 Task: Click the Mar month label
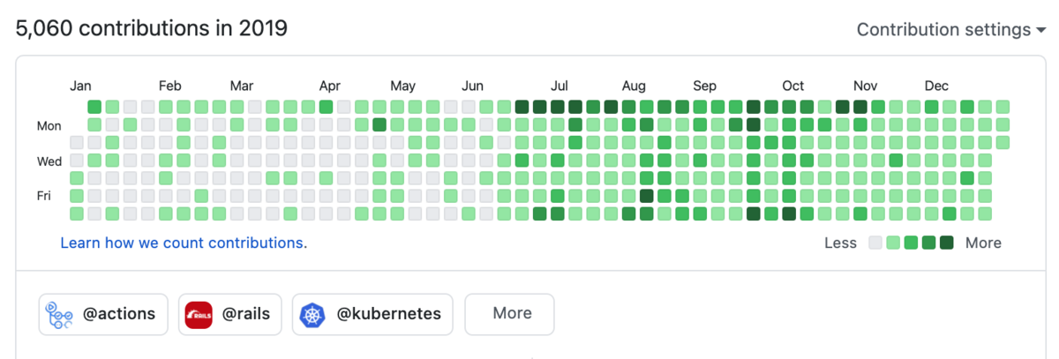242,86
